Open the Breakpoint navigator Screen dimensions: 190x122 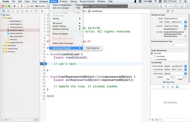(31, 11)
